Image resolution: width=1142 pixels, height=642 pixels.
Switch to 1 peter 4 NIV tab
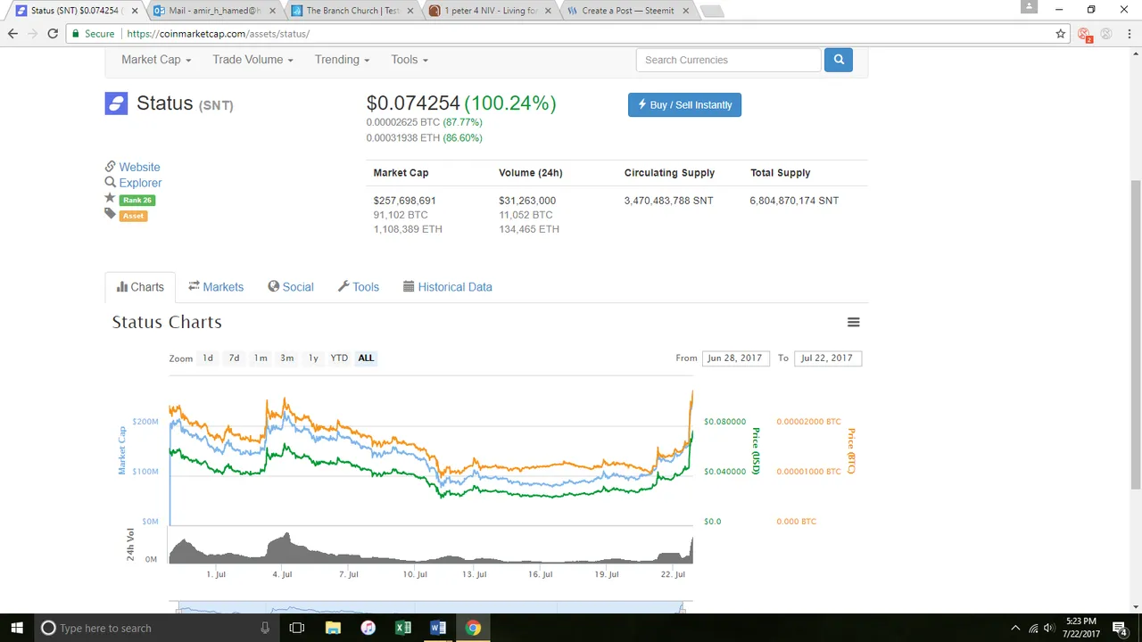491,11
